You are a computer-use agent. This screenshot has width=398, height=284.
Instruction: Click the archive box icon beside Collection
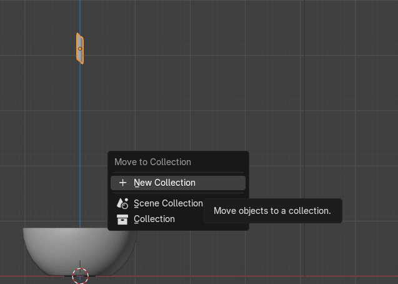[122, 219]
